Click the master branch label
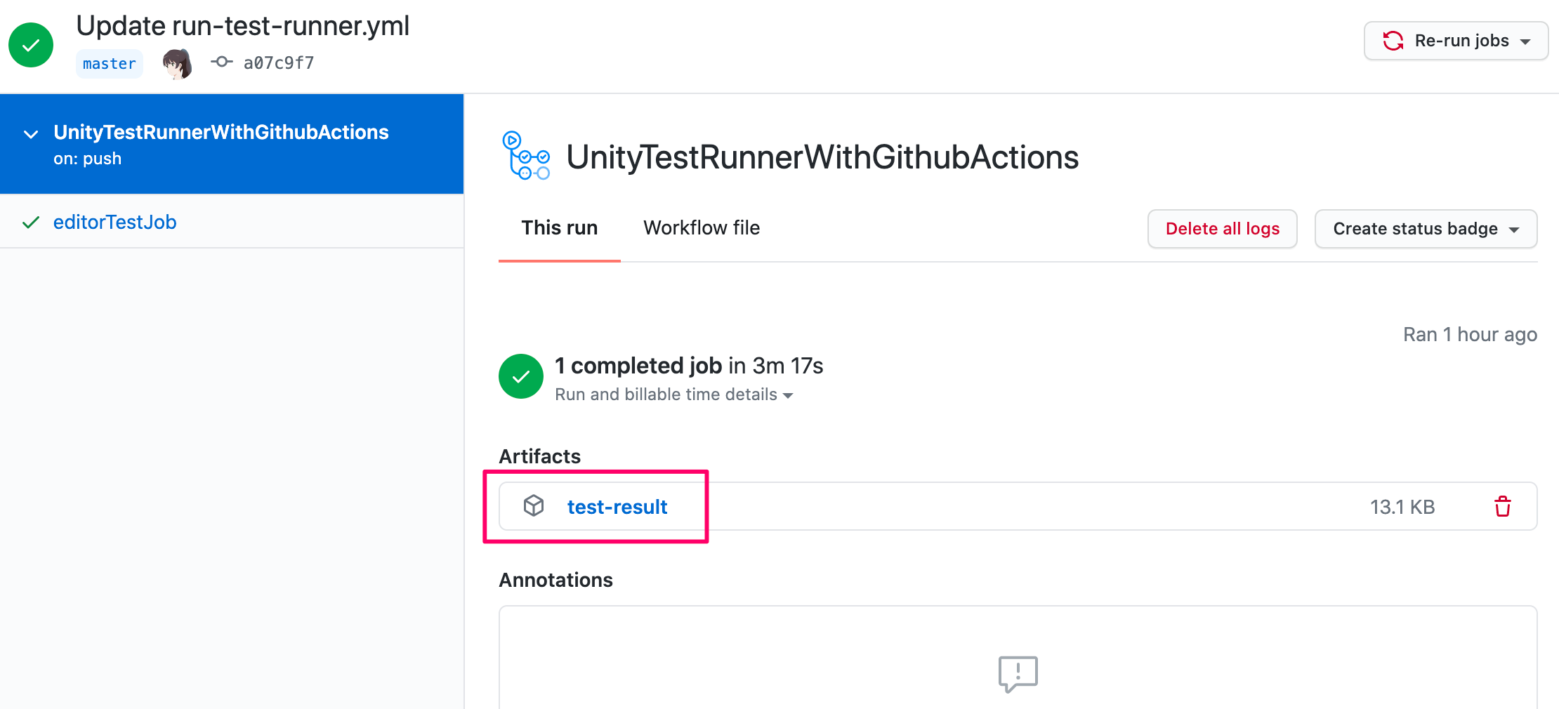 coord(110,63)
